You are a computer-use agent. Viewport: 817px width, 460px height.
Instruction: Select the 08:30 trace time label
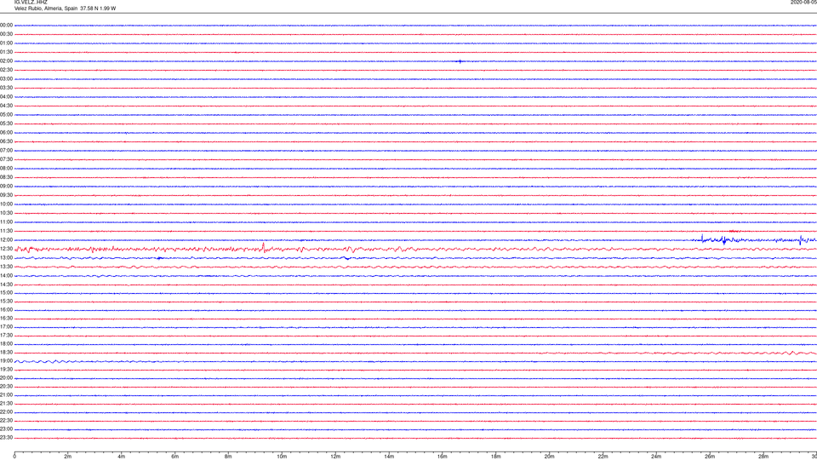[x=6, y=177]
